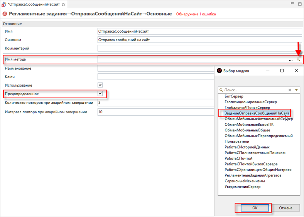The image size is (304, 217).
Task: Open the search filter dropdown arrow
Action: pyautogui.click(x=296, y=90)
